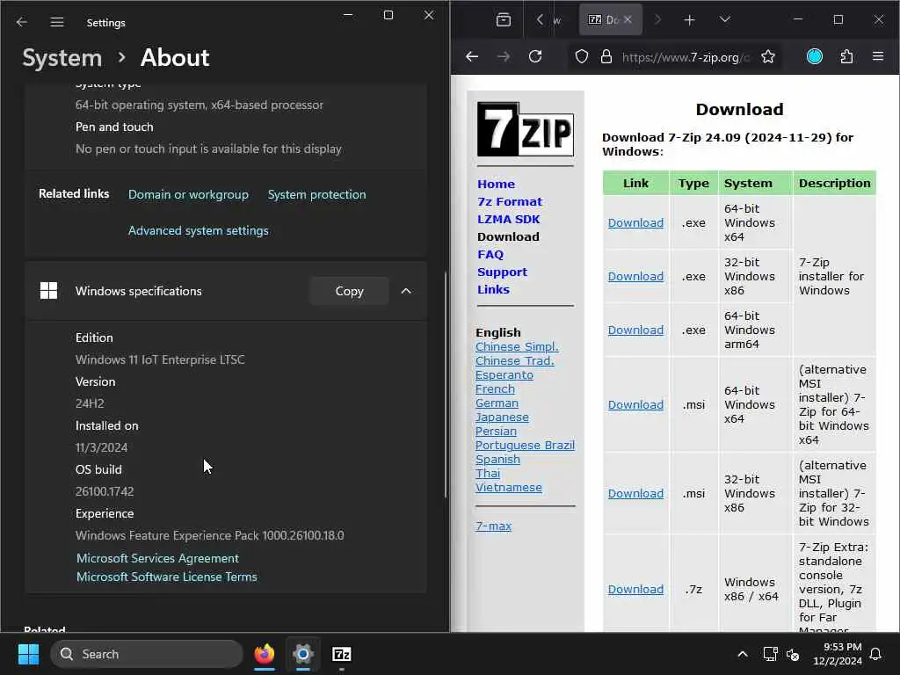The height and width of the screenshot is (675, 900).
Task: Open Firefox from the taskbar
Action: pyautogui.click(x=264, y=654)
